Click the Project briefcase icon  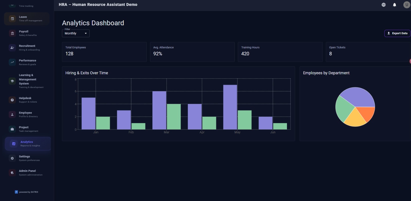[x=12, y=129]
